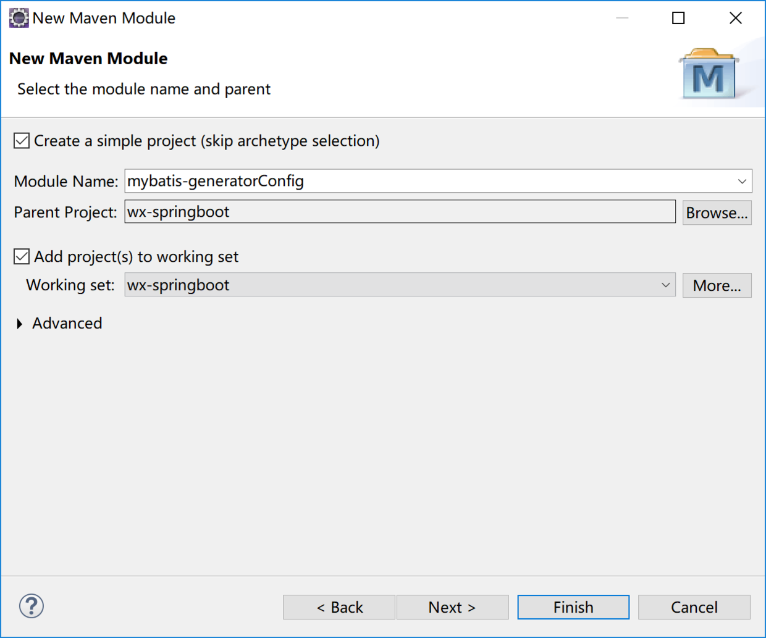The height and width of the screenshot is (638, 766).
Task: Toggle Add project(s) to working set
Action: point(22,256)
